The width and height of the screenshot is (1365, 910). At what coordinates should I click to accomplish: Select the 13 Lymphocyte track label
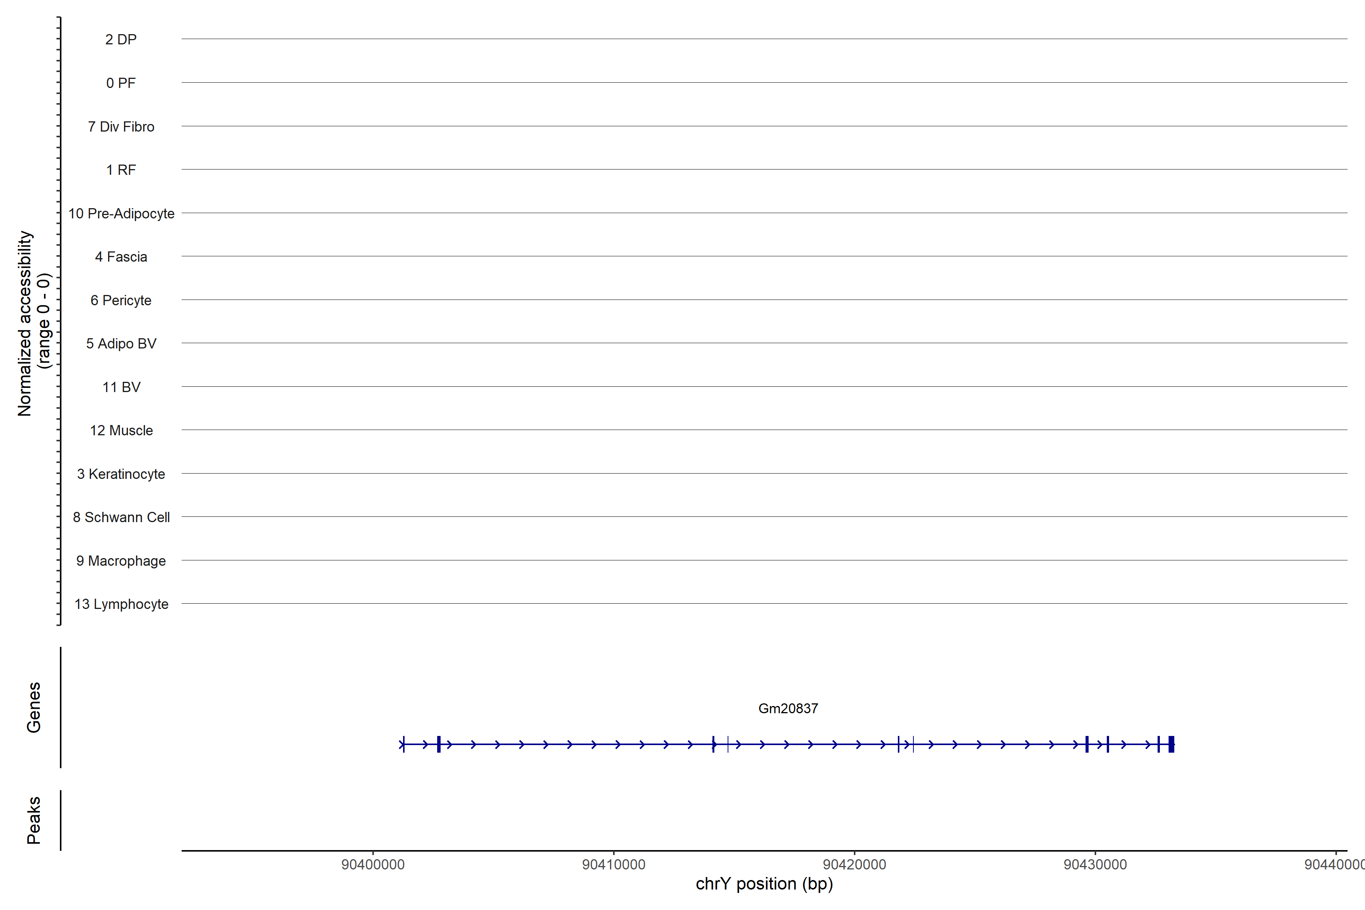(x=121, y=604)
